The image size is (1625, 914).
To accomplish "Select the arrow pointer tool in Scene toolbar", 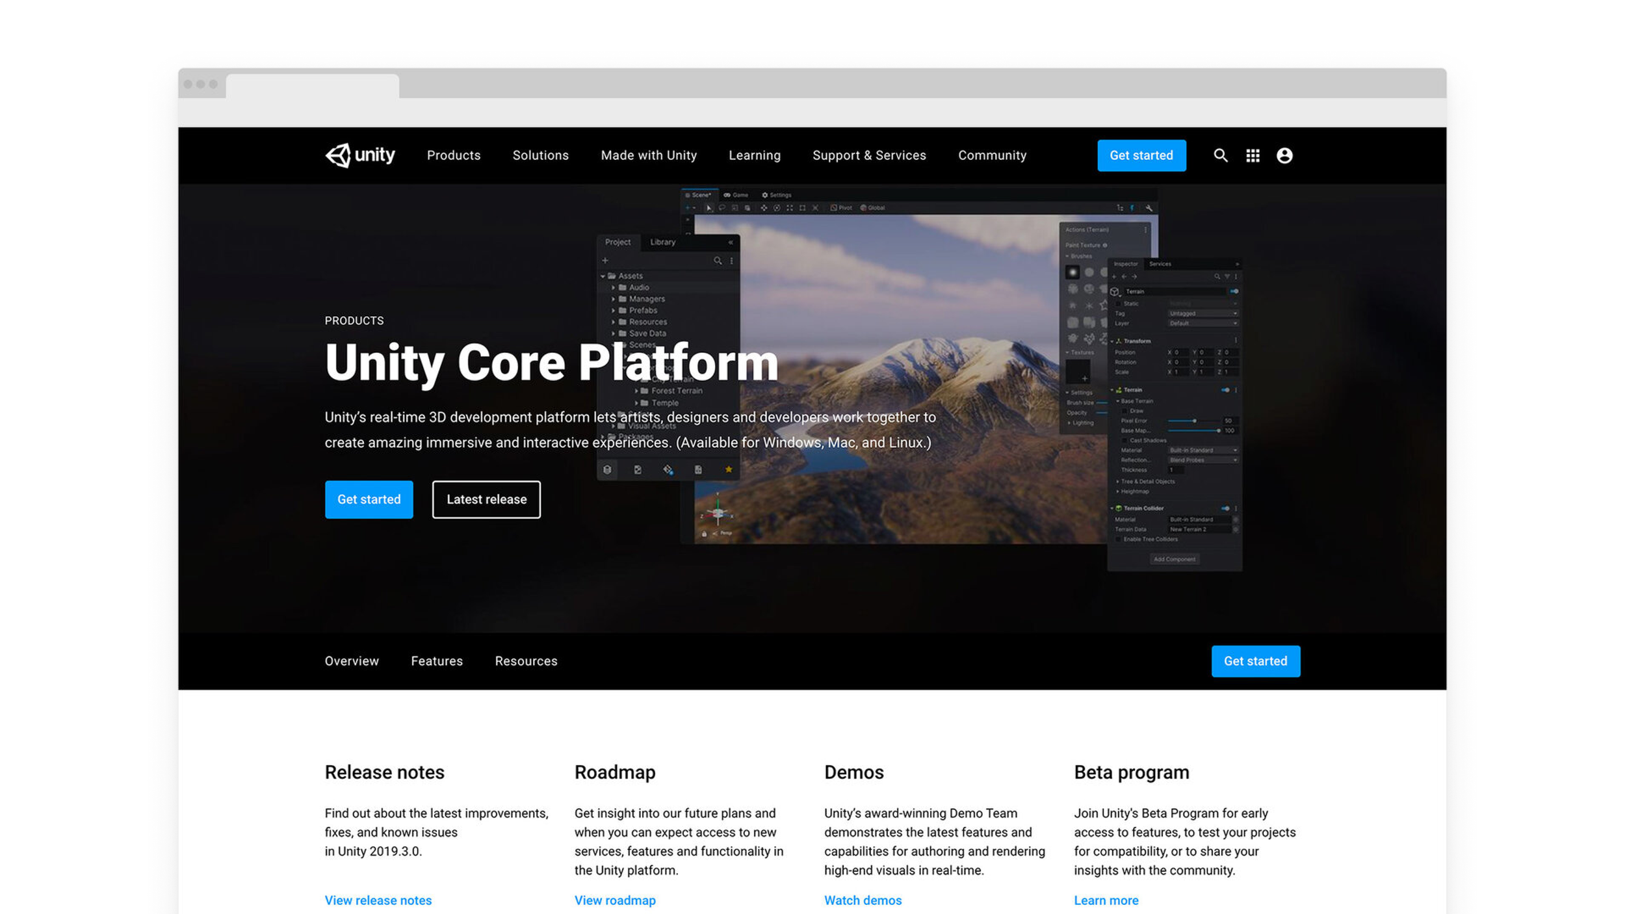I will [x=709, y=208].
